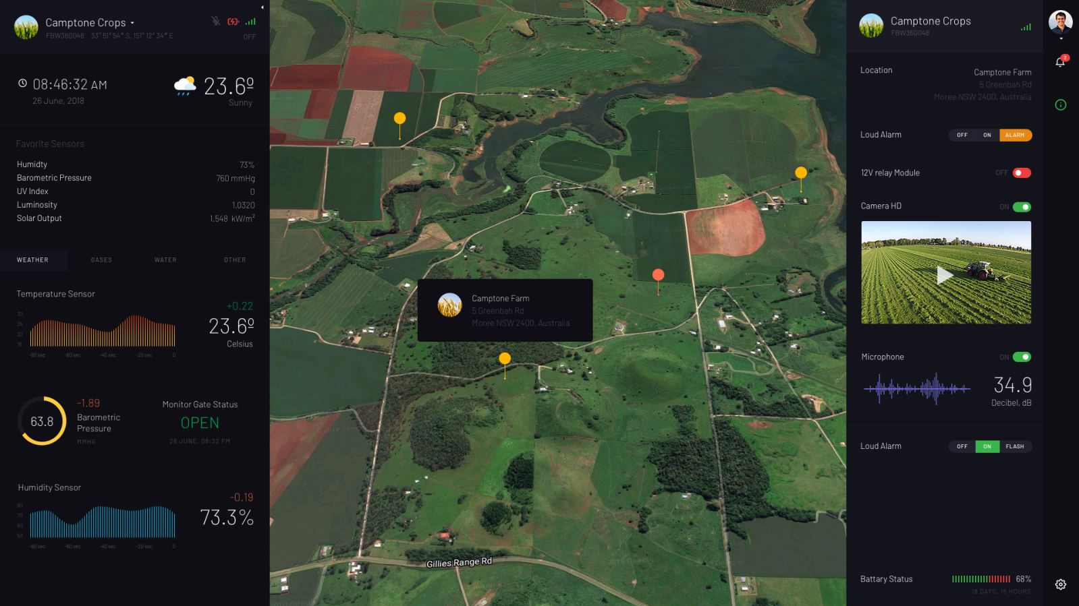Switch to the OTHER tab
This screenshot has width=1079, height=606.
(x=235, y=260)
